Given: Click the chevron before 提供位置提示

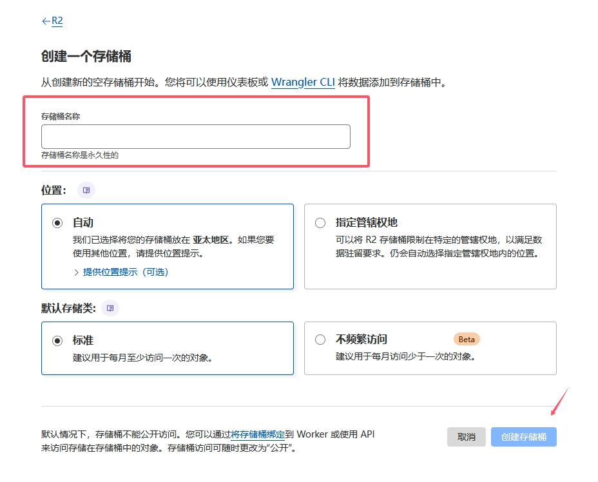Looking at the screenshot, I should click(x=76, y=273).
